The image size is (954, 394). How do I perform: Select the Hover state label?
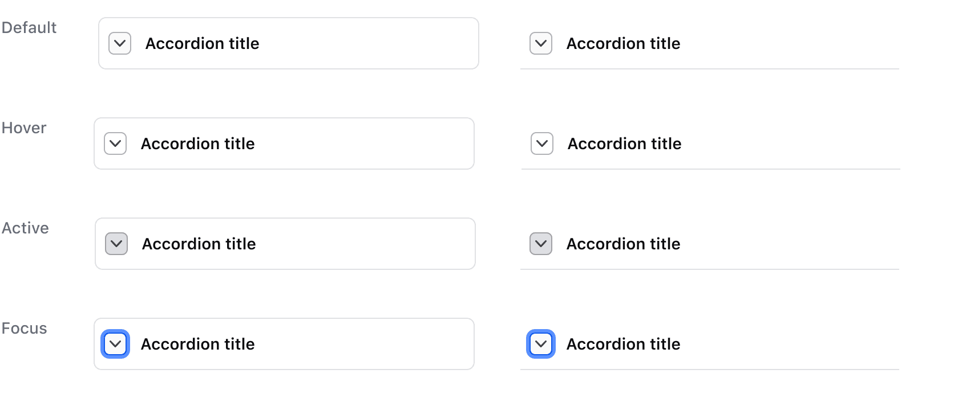coord(24,128)
